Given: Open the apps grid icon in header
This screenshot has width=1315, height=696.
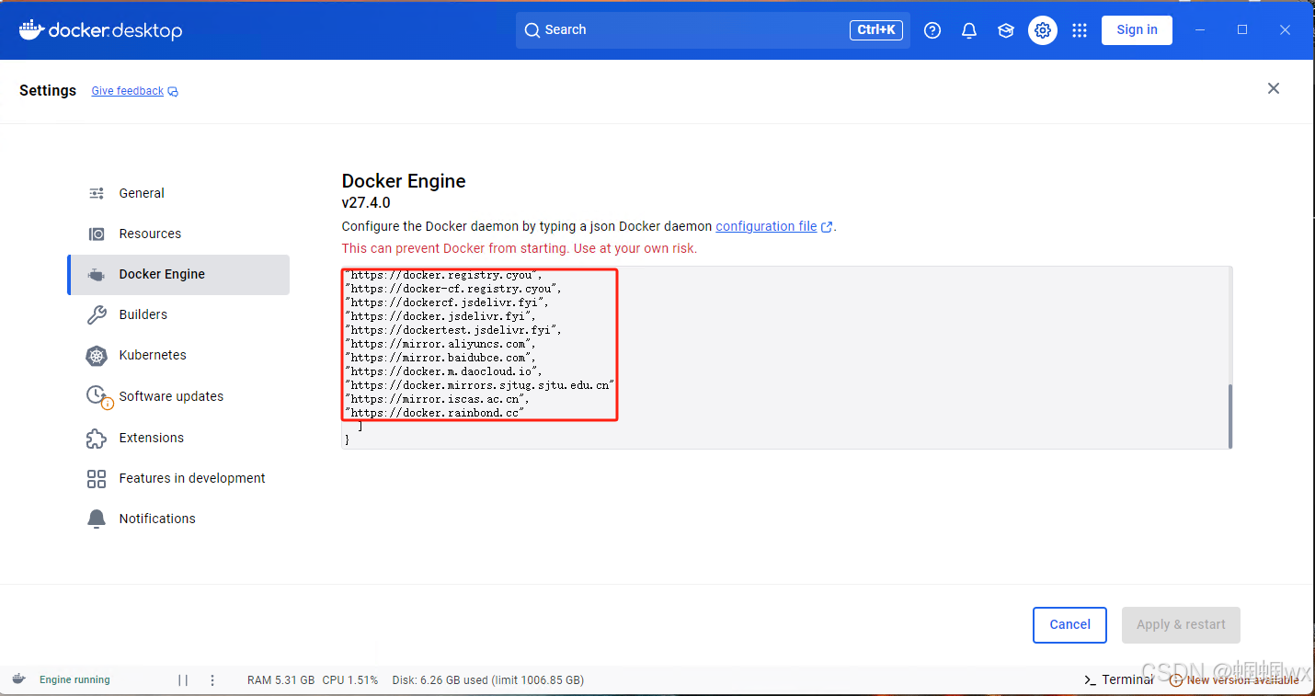Looking at the screenshot, I should pyautogui.click(x=1080, y=30).
